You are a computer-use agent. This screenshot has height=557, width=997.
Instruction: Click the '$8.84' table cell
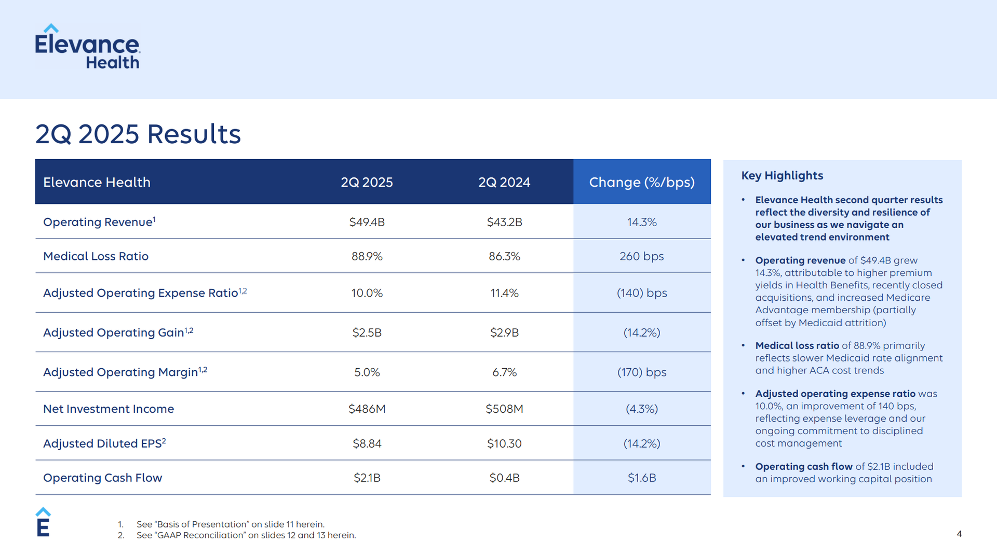[367, 443]
